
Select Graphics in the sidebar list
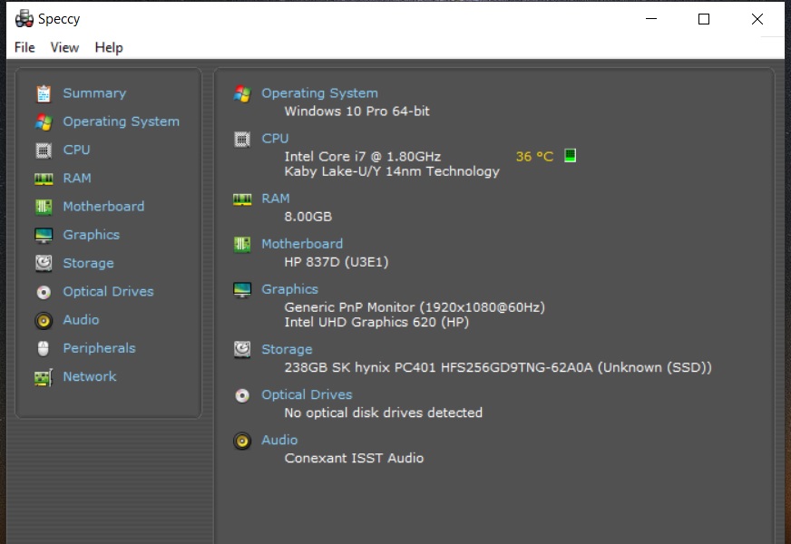(91, 235)
